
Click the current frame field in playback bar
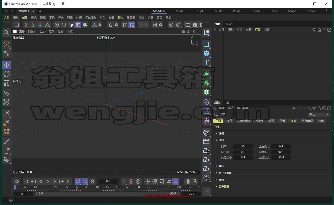tap(108, 181)
